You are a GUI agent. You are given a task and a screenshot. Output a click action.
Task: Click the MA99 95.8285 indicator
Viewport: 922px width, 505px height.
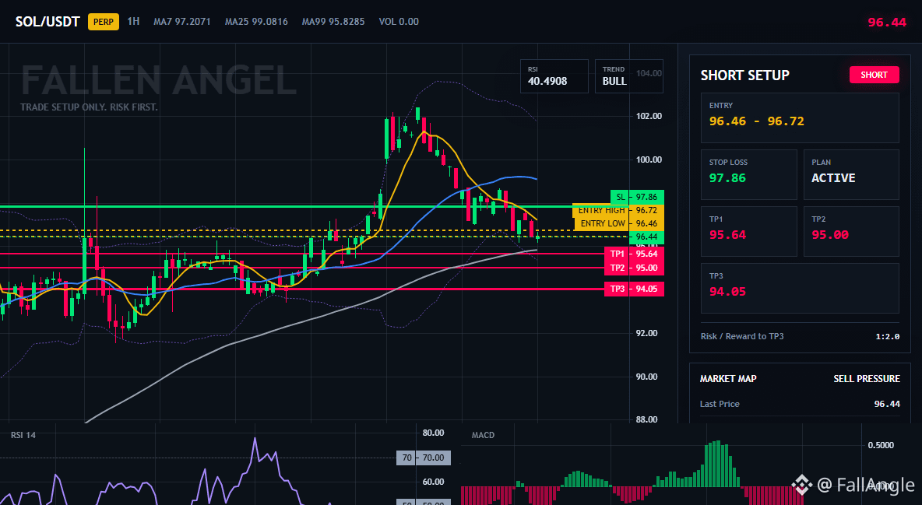[333, 22]
